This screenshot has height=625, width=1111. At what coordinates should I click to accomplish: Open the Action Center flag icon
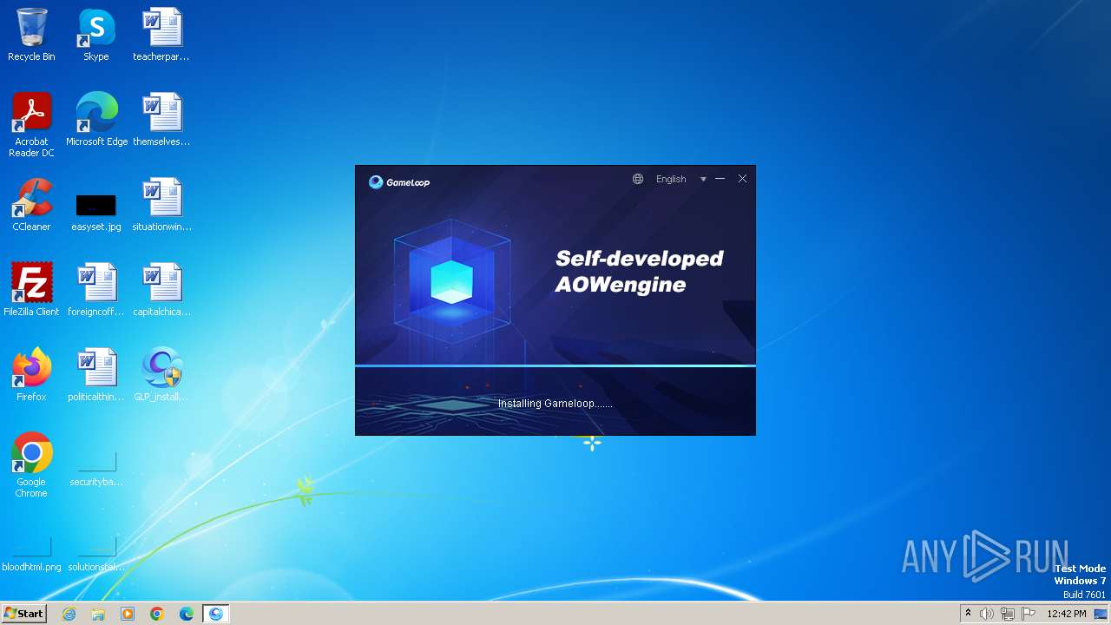1029,614
